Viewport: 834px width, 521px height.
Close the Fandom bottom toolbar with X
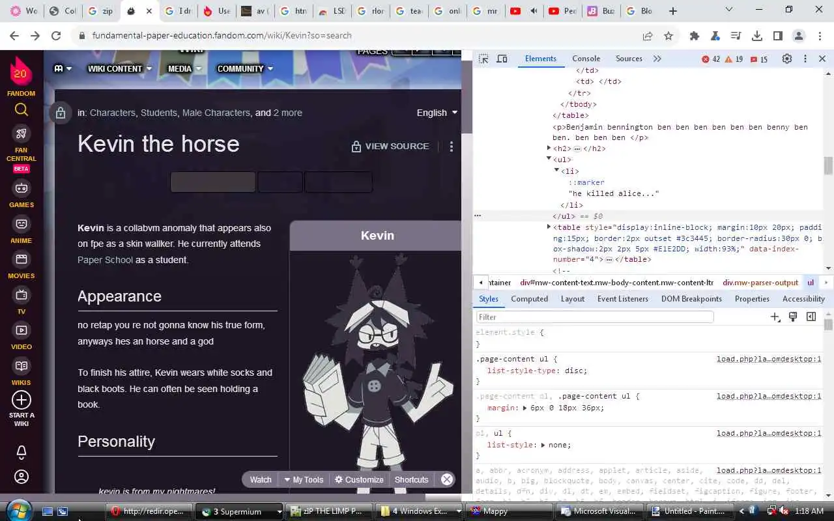tap(447, 479)
